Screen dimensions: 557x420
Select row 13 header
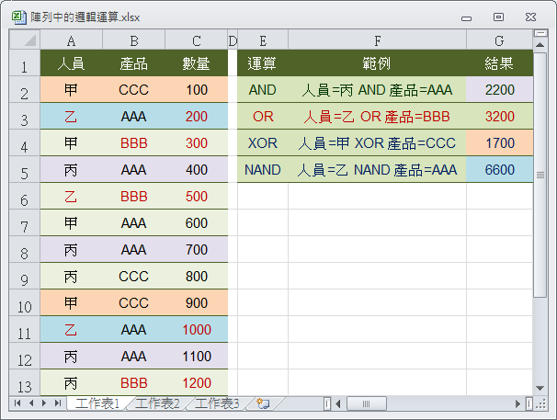click(x=25, y=382)
